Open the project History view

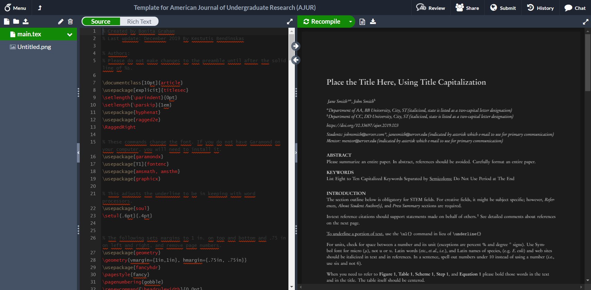(x=541, y=8)
